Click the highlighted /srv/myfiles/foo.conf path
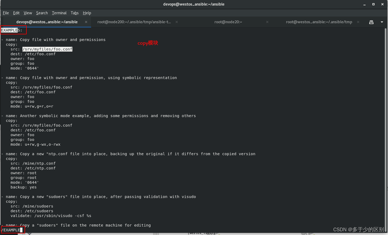The height and width of the screenshot is (235, 388). (47, 49)
